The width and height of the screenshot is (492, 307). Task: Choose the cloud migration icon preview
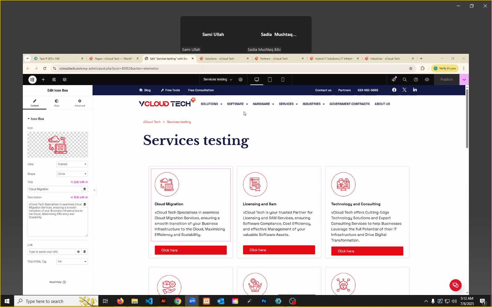[58, 145]
